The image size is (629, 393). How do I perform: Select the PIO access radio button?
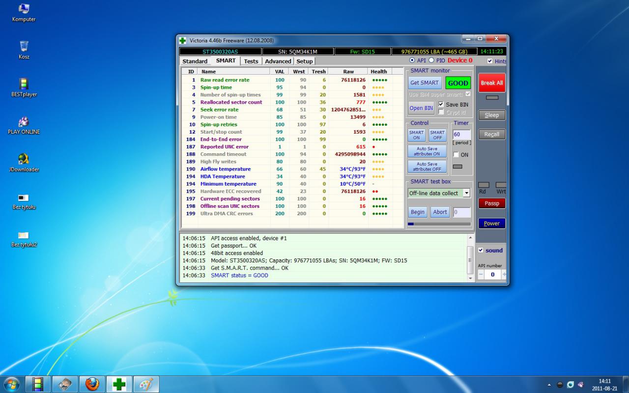point(431,60)
